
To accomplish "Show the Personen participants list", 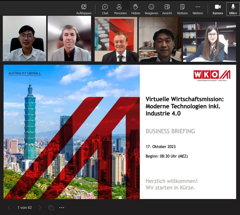I will [120, 9].
